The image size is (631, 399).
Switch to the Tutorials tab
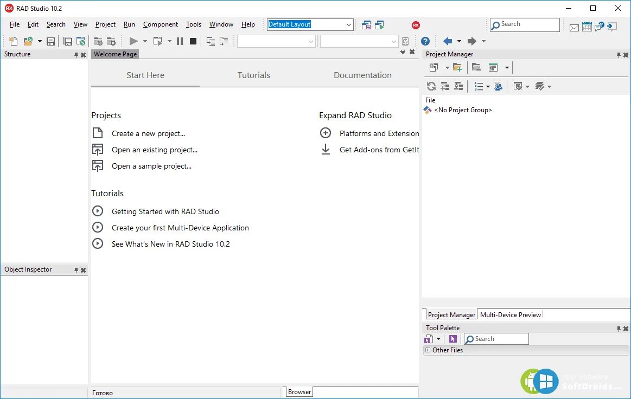[x=253, y=75]
